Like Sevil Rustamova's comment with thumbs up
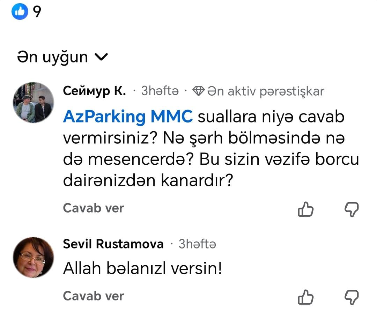The width and height of the screenshot is (377, 335). 305,297
